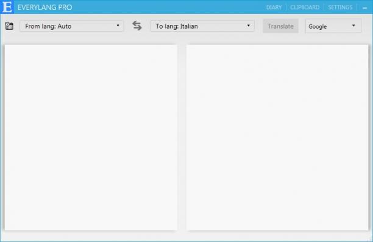This screenshot has height=242, width=373.
Task: Open the SETTINGS tab
Action: 340,7
